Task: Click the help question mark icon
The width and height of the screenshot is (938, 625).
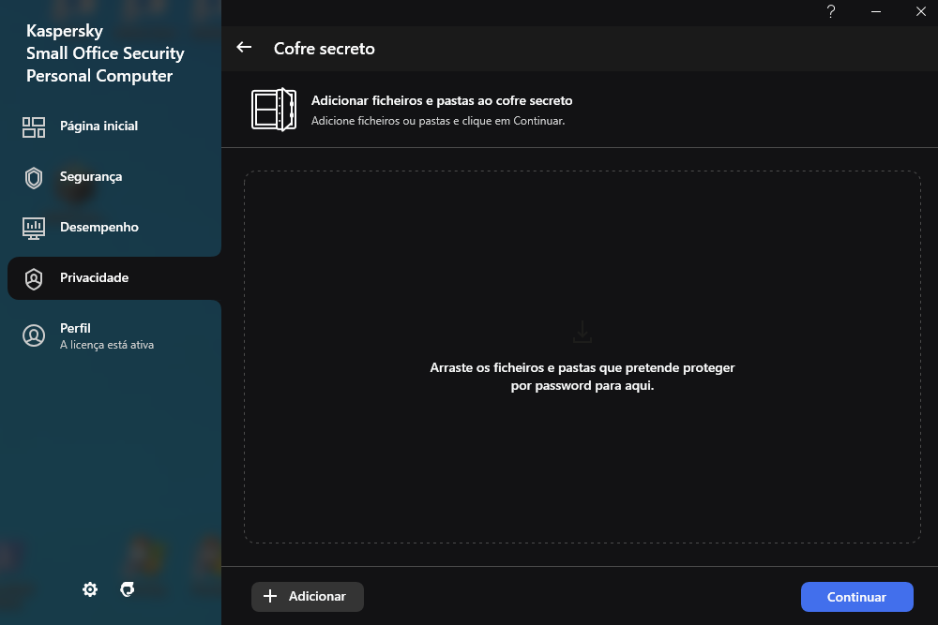Action: (x=831, y=11)
